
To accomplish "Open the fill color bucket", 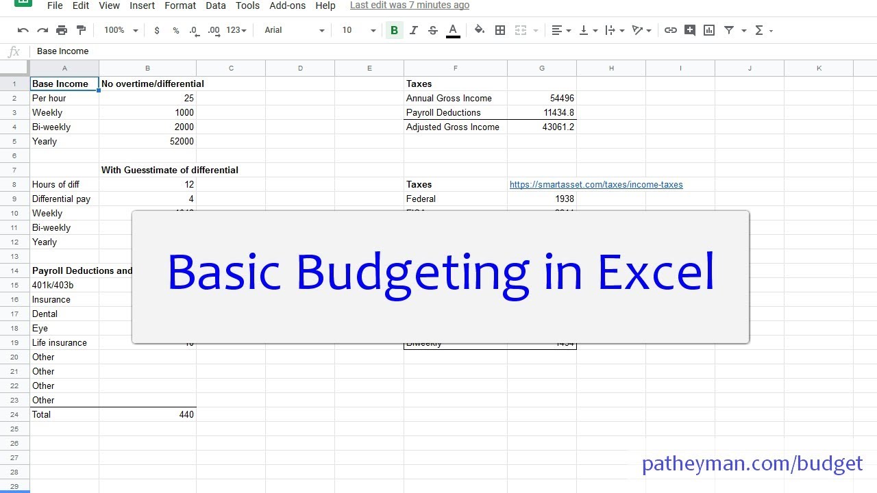I will coord(480,30).
